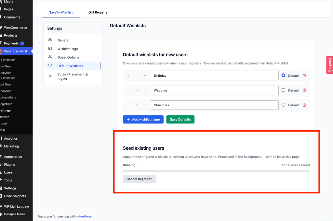The height and width of the screenshot is (221, 333).
Task: Open Plugins in admin sidebar
Action: pyautogui.click(x=9, y=165)
